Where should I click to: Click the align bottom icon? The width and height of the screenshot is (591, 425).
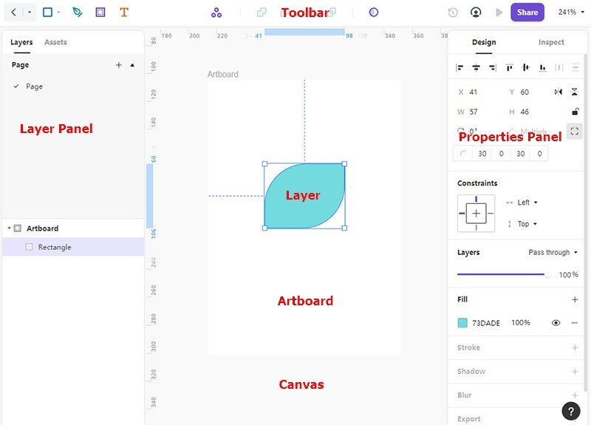(x=542, y=67)
